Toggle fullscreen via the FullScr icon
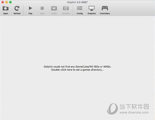The height and width of the screenshot is (120, 155). tap(54, 8)
